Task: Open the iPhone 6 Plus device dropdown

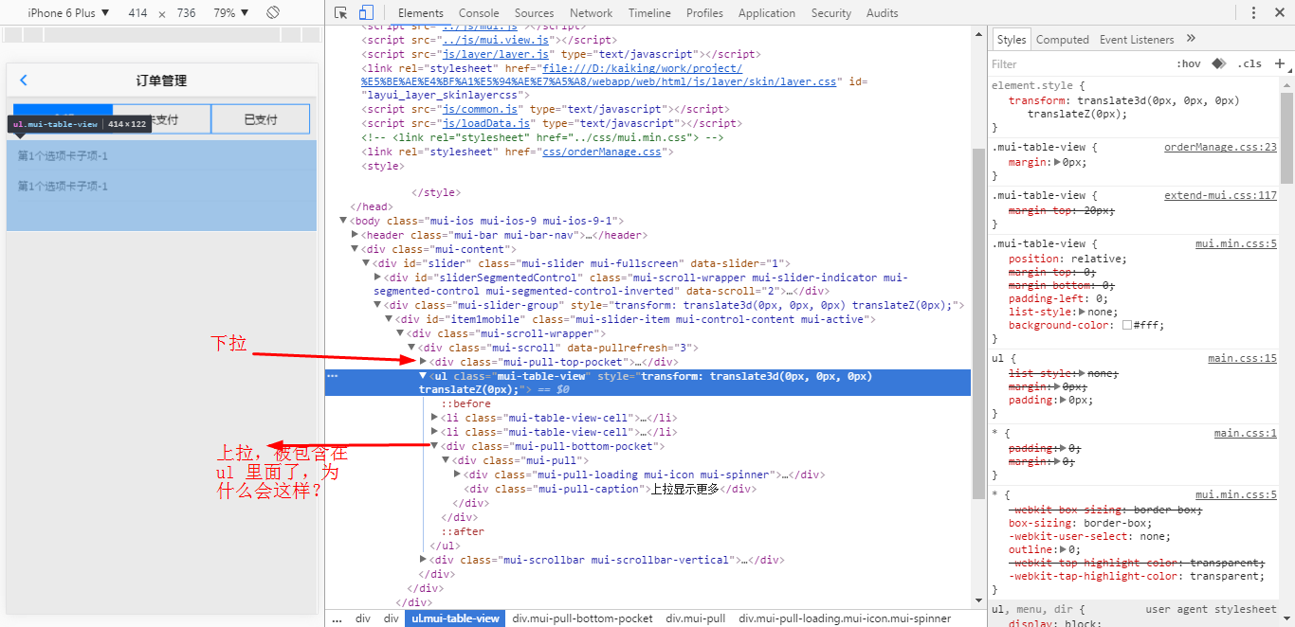Action: point(69,13)
